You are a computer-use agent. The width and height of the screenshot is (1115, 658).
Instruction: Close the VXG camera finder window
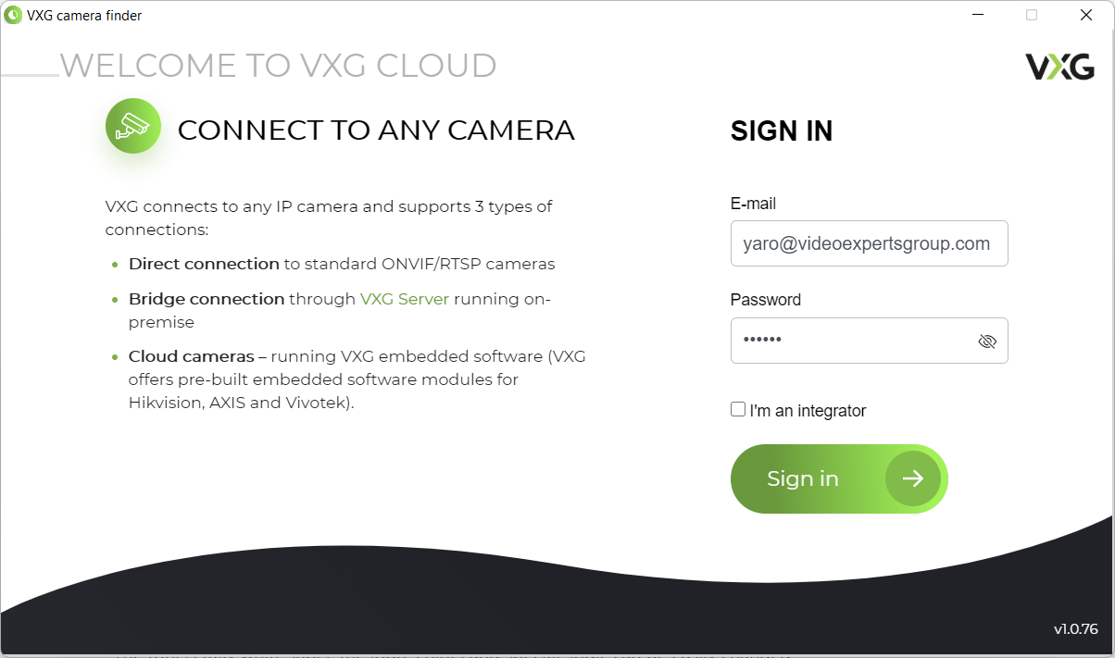tap(1086, 15)
